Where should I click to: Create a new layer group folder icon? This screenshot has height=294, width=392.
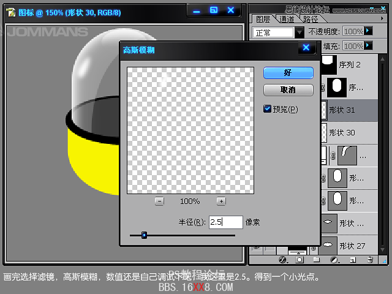(317, 260)
